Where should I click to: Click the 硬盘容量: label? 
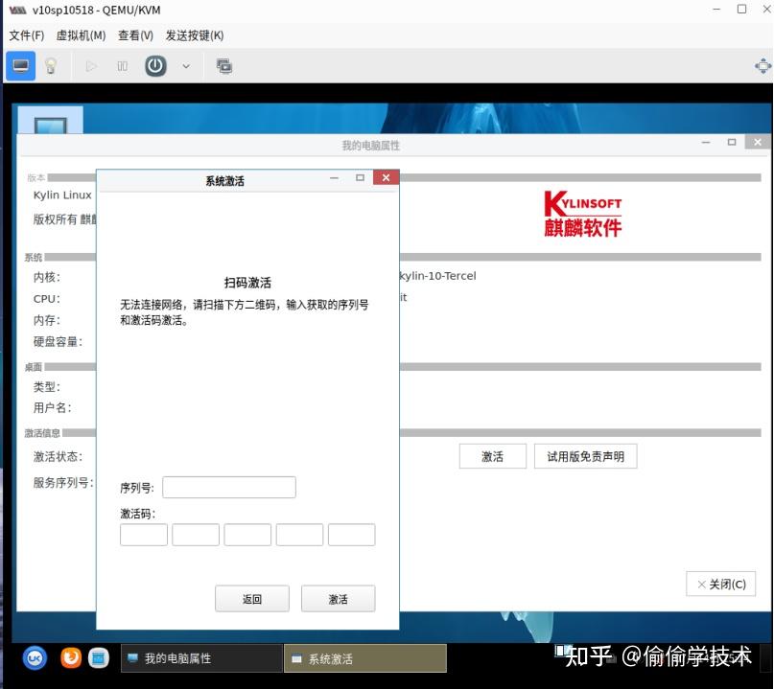[58, 341]
